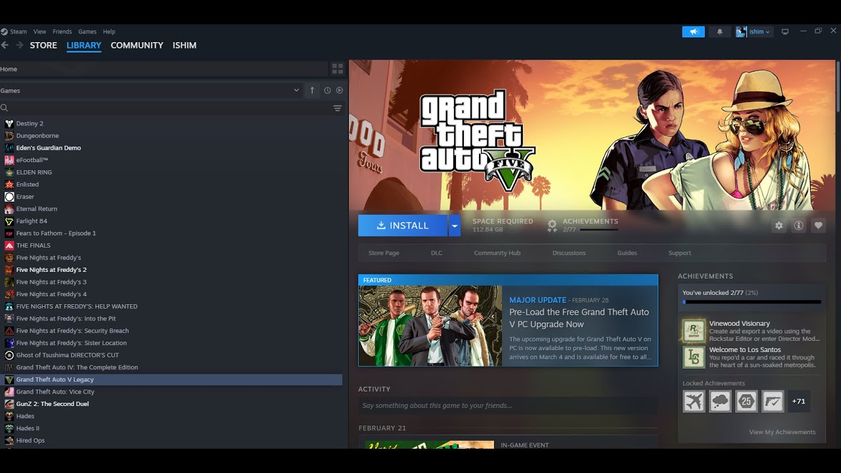Select Fears to Fathom - Episode 1
The width and height of the screenshot is (841, 473).
tap(56, 233)
